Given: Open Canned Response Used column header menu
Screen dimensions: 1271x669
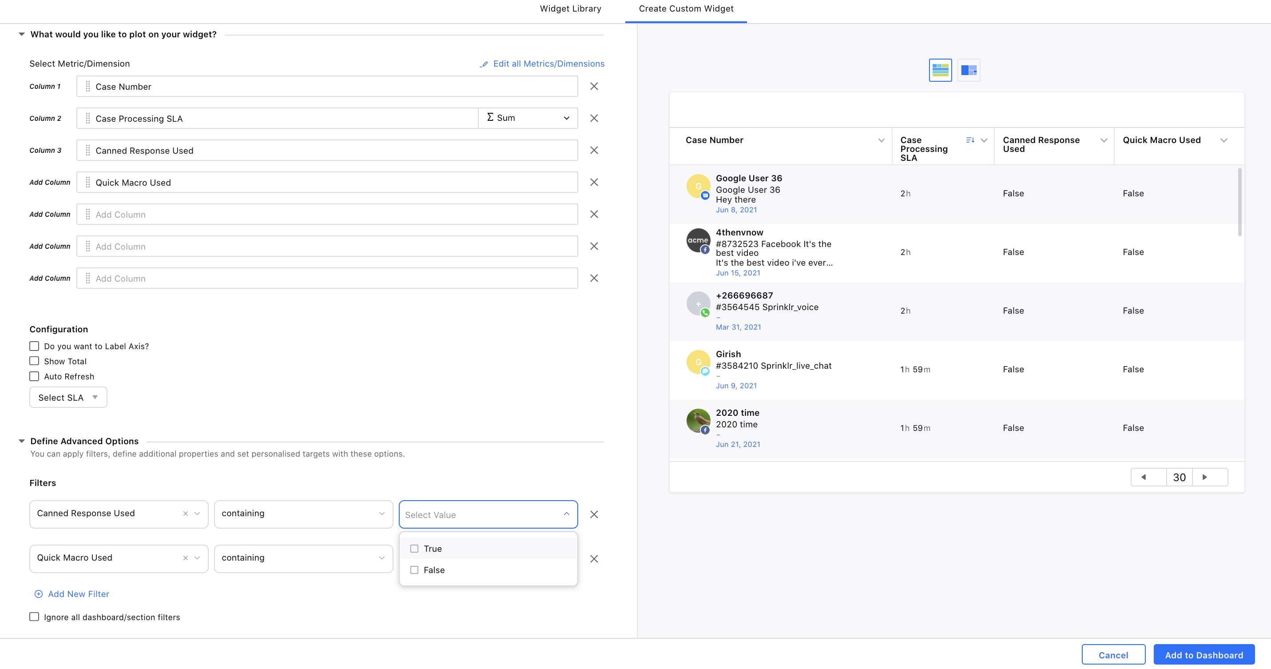Looking at the screenshot, I should tap(1104, 140).
